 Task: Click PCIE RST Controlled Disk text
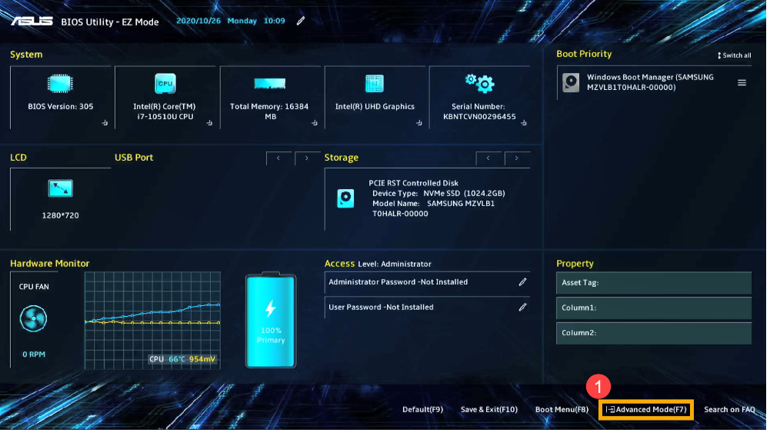tap(415, 184)
